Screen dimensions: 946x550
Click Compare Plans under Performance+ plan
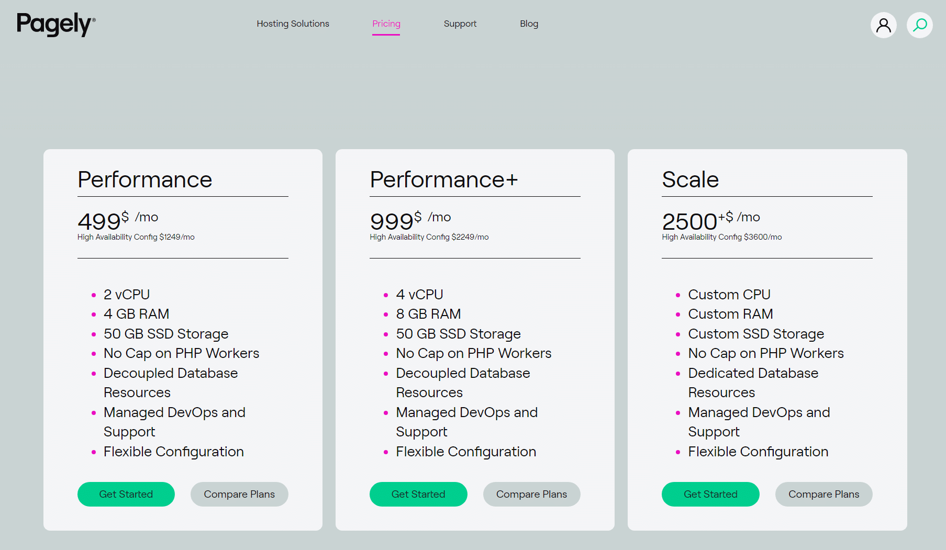click(531, 494)
